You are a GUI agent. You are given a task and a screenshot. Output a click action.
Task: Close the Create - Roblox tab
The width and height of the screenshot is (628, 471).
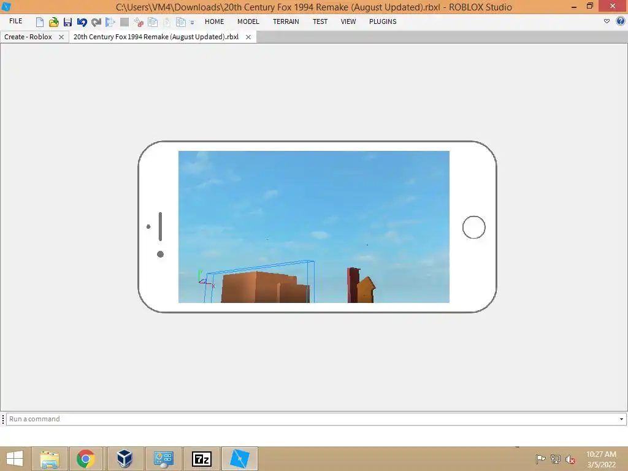pyautogui.click(x=61, y=37)
